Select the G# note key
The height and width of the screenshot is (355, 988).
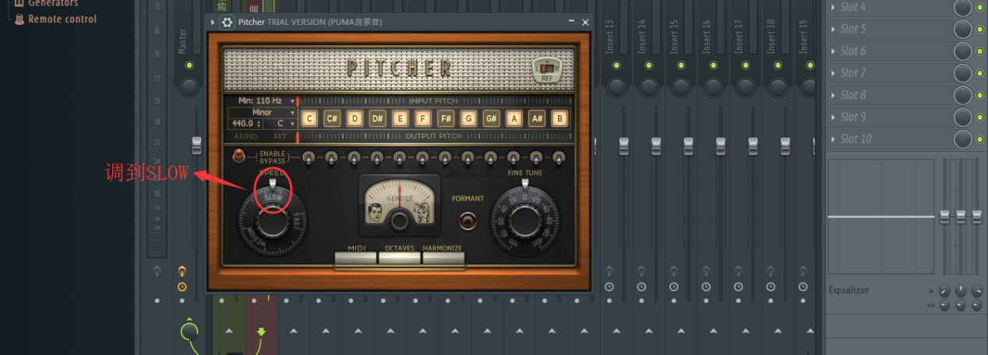tap(491, 118)
